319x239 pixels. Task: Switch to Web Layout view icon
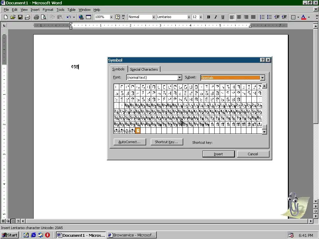click(8, 221)
